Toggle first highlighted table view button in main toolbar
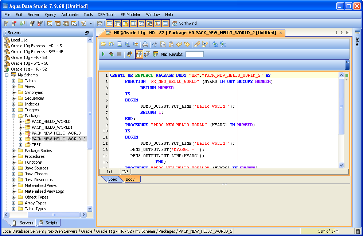 (109, 23)
